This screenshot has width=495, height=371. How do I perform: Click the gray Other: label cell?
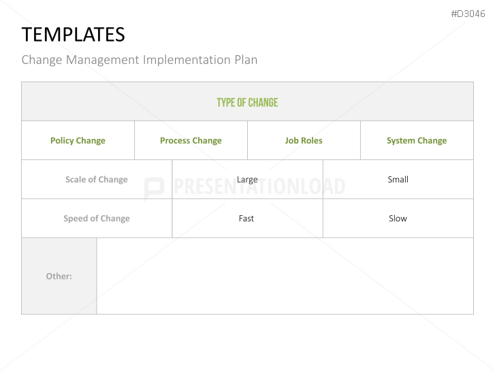[x=59, y=276]
